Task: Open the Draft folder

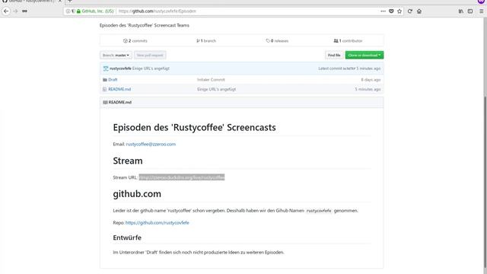Action: [113, 80]
